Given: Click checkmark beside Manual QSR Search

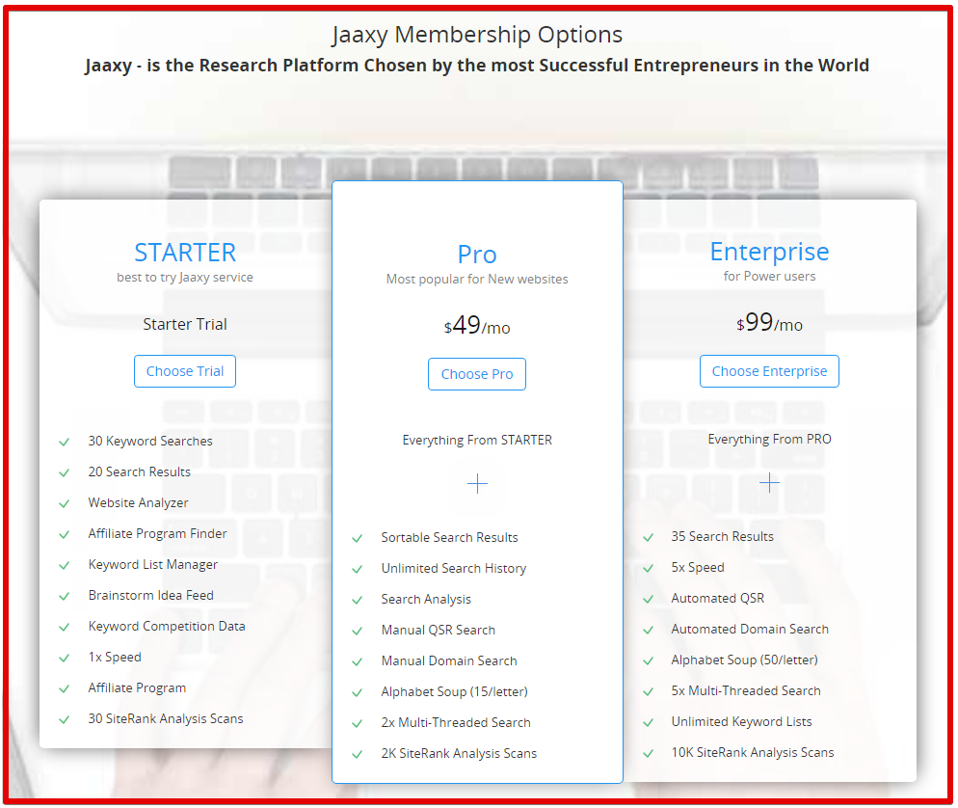Looking at the screenshot, I should click(358, 631).
